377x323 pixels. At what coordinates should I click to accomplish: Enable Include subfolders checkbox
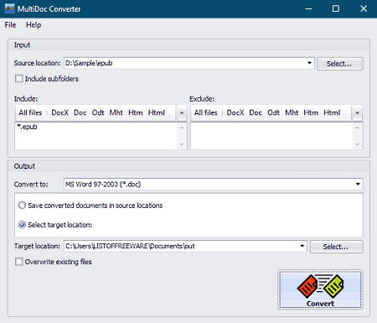pos(19,79)
